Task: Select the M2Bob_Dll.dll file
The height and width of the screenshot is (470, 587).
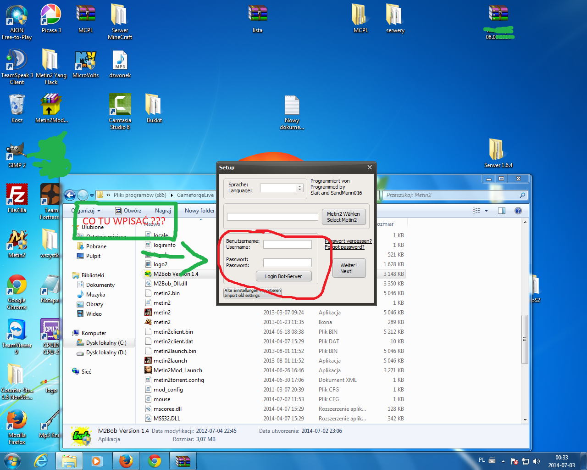Action: point(170,284)
